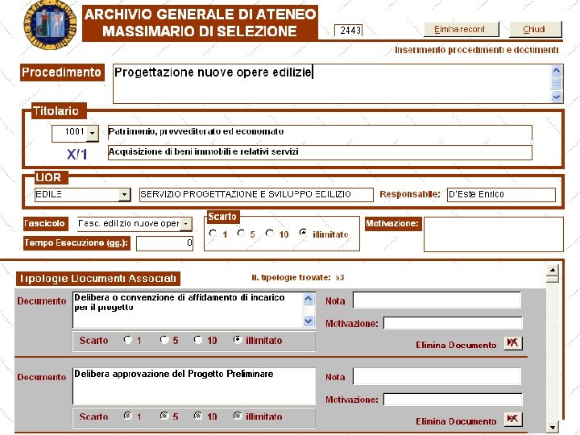Viewport: 580px width, 435px height.
Task: Select Scarto 1 for Delibera o convenzione document
Action: [x=128, y=340]
